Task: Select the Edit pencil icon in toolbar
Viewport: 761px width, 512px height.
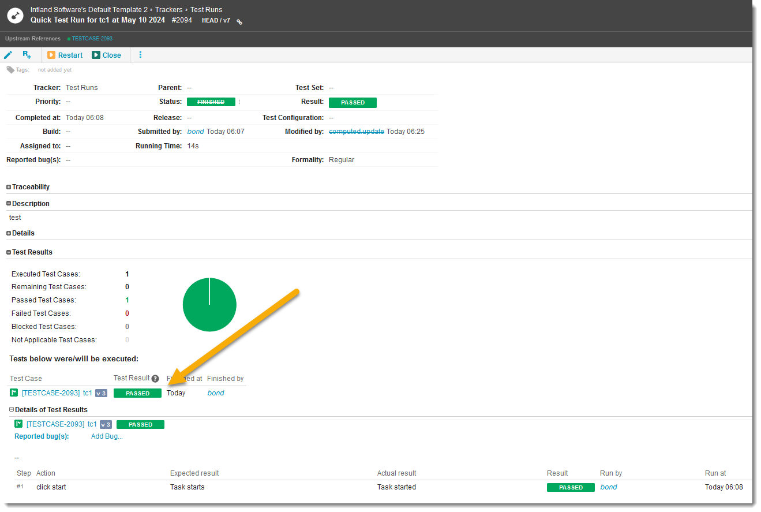Action: 8,54
